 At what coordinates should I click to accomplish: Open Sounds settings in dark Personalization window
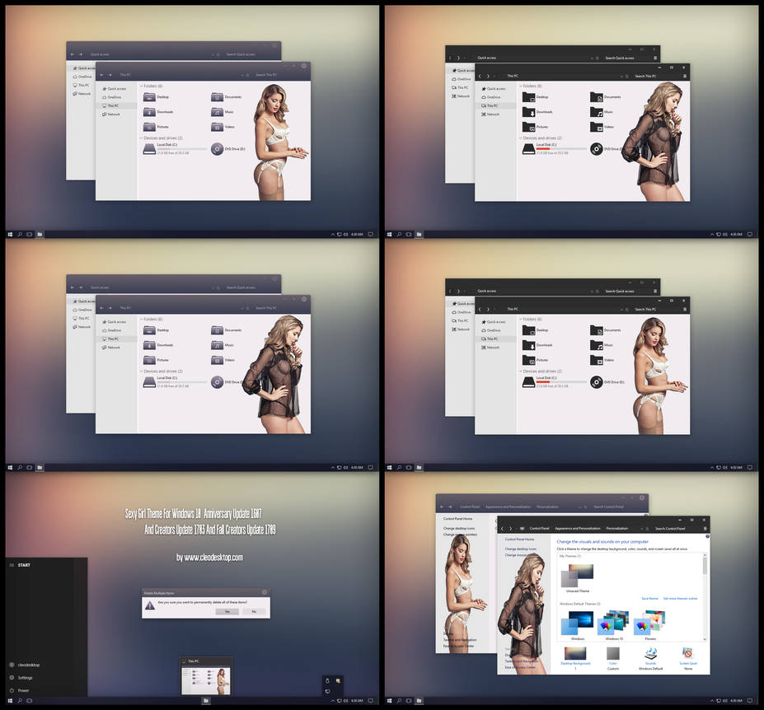pyautogui.click(x=650, y=659)
